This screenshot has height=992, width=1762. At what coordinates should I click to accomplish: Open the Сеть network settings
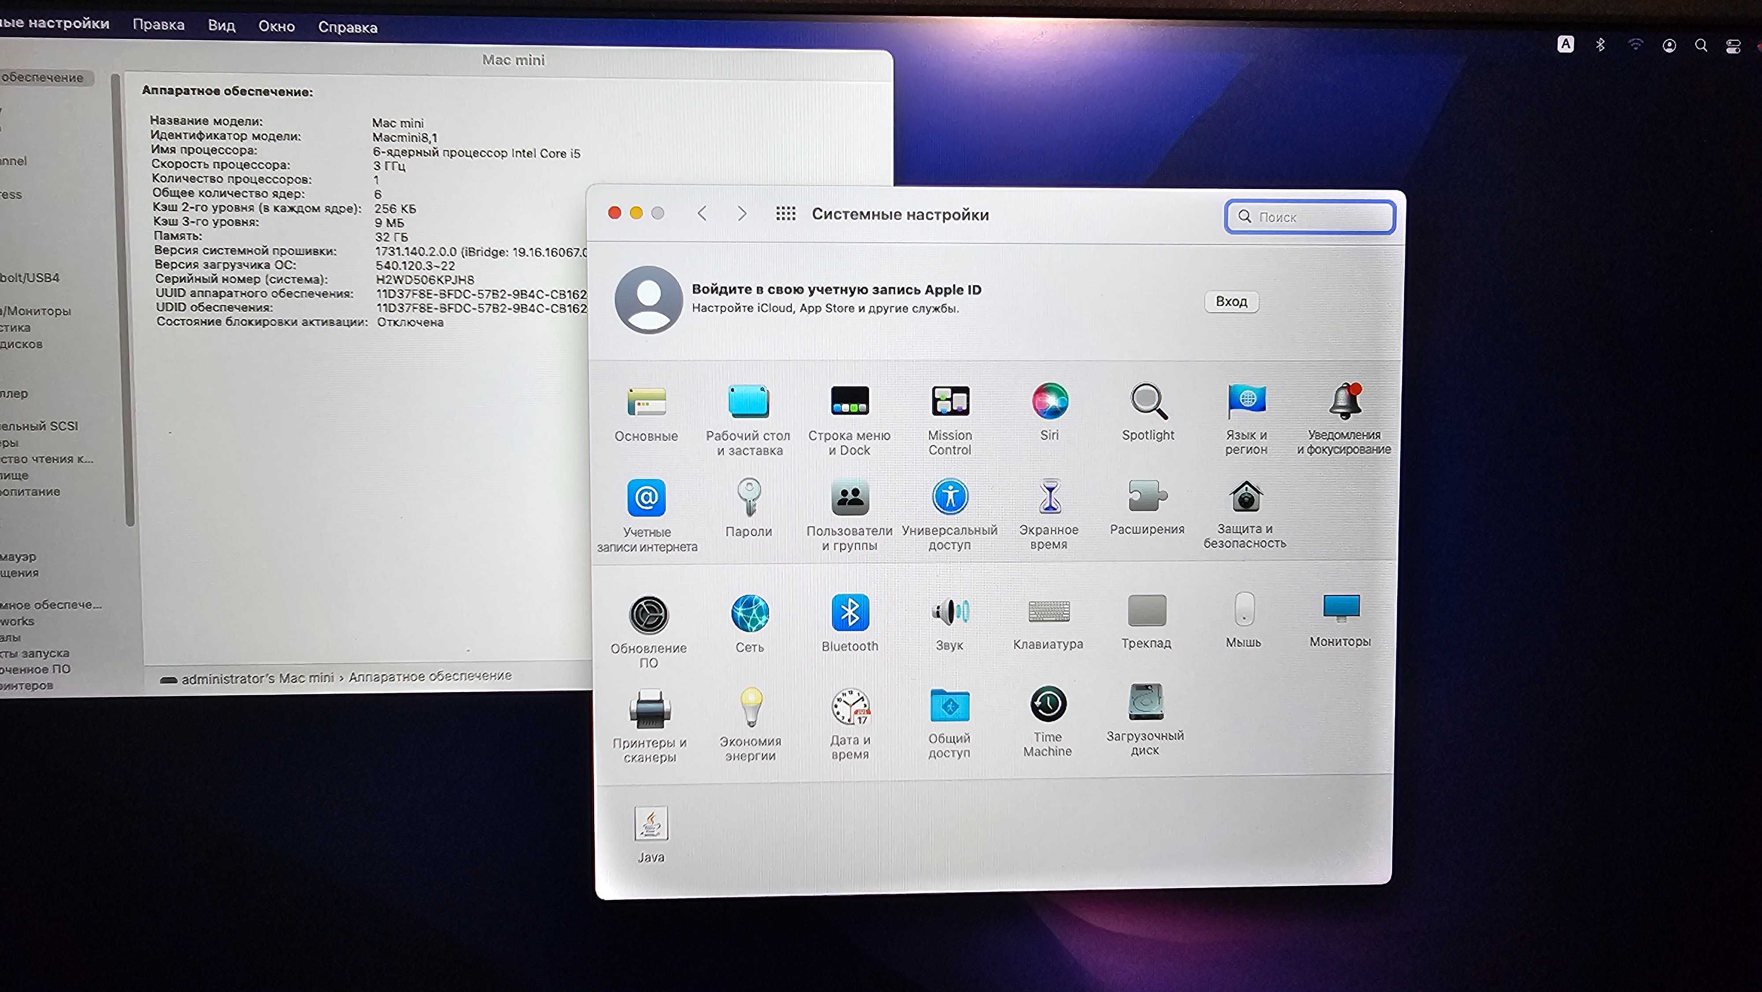[750, 623]
